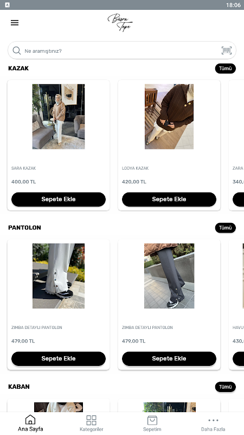Open Sepetim shopping cart

pos(152,424)
